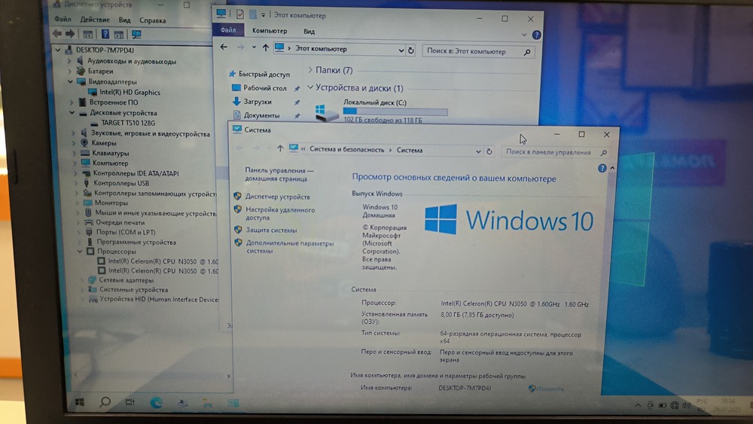Image resolution: width=753 pixels, height=424 pixels.
Task: Click the Защита системы link
Action: click(271, 230)
